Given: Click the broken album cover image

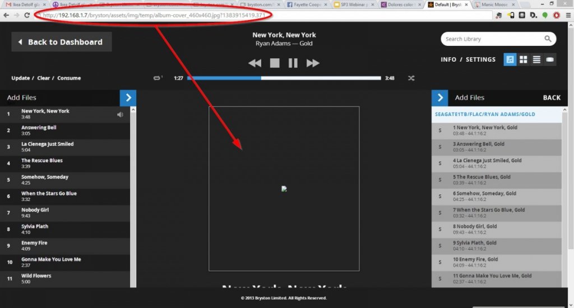Looking at the screenshot, I should click(x=284, y=189).
